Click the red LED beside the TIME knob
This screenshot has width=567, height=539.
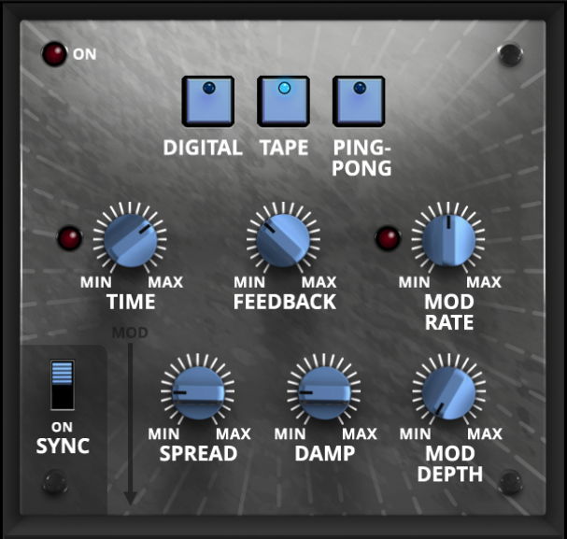tap(70, 238)
